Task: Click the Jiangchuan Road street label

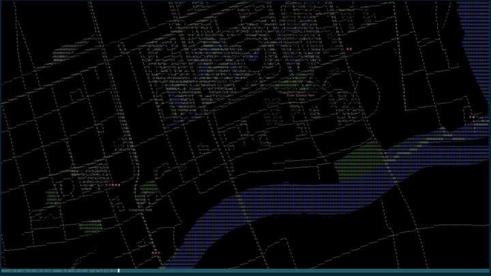Action: click(x=140, y=211)
